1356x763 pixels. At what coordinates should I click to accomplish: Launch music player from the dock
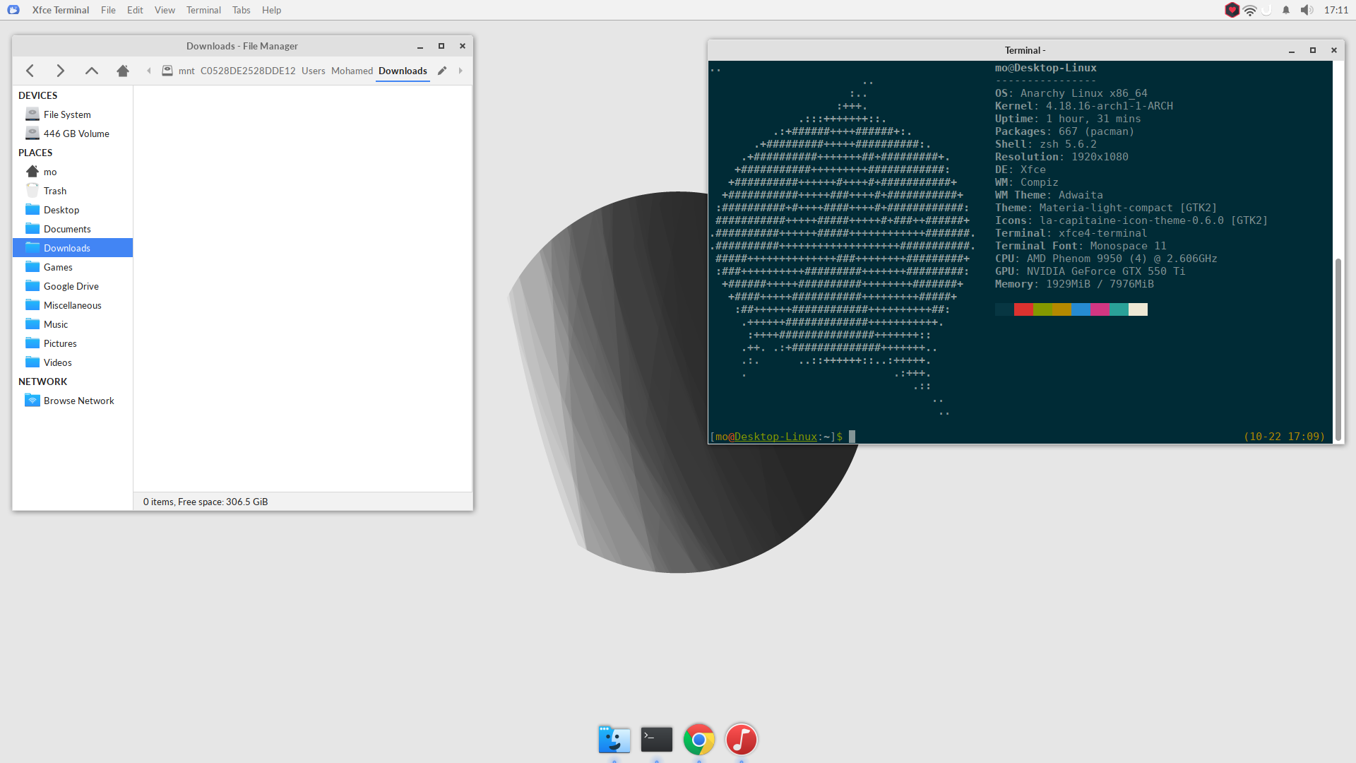tap(742, 740)
